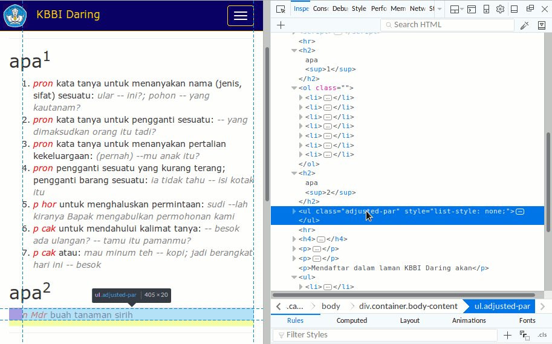Click the markup vertical scrollbar thumb

[548, 183]
